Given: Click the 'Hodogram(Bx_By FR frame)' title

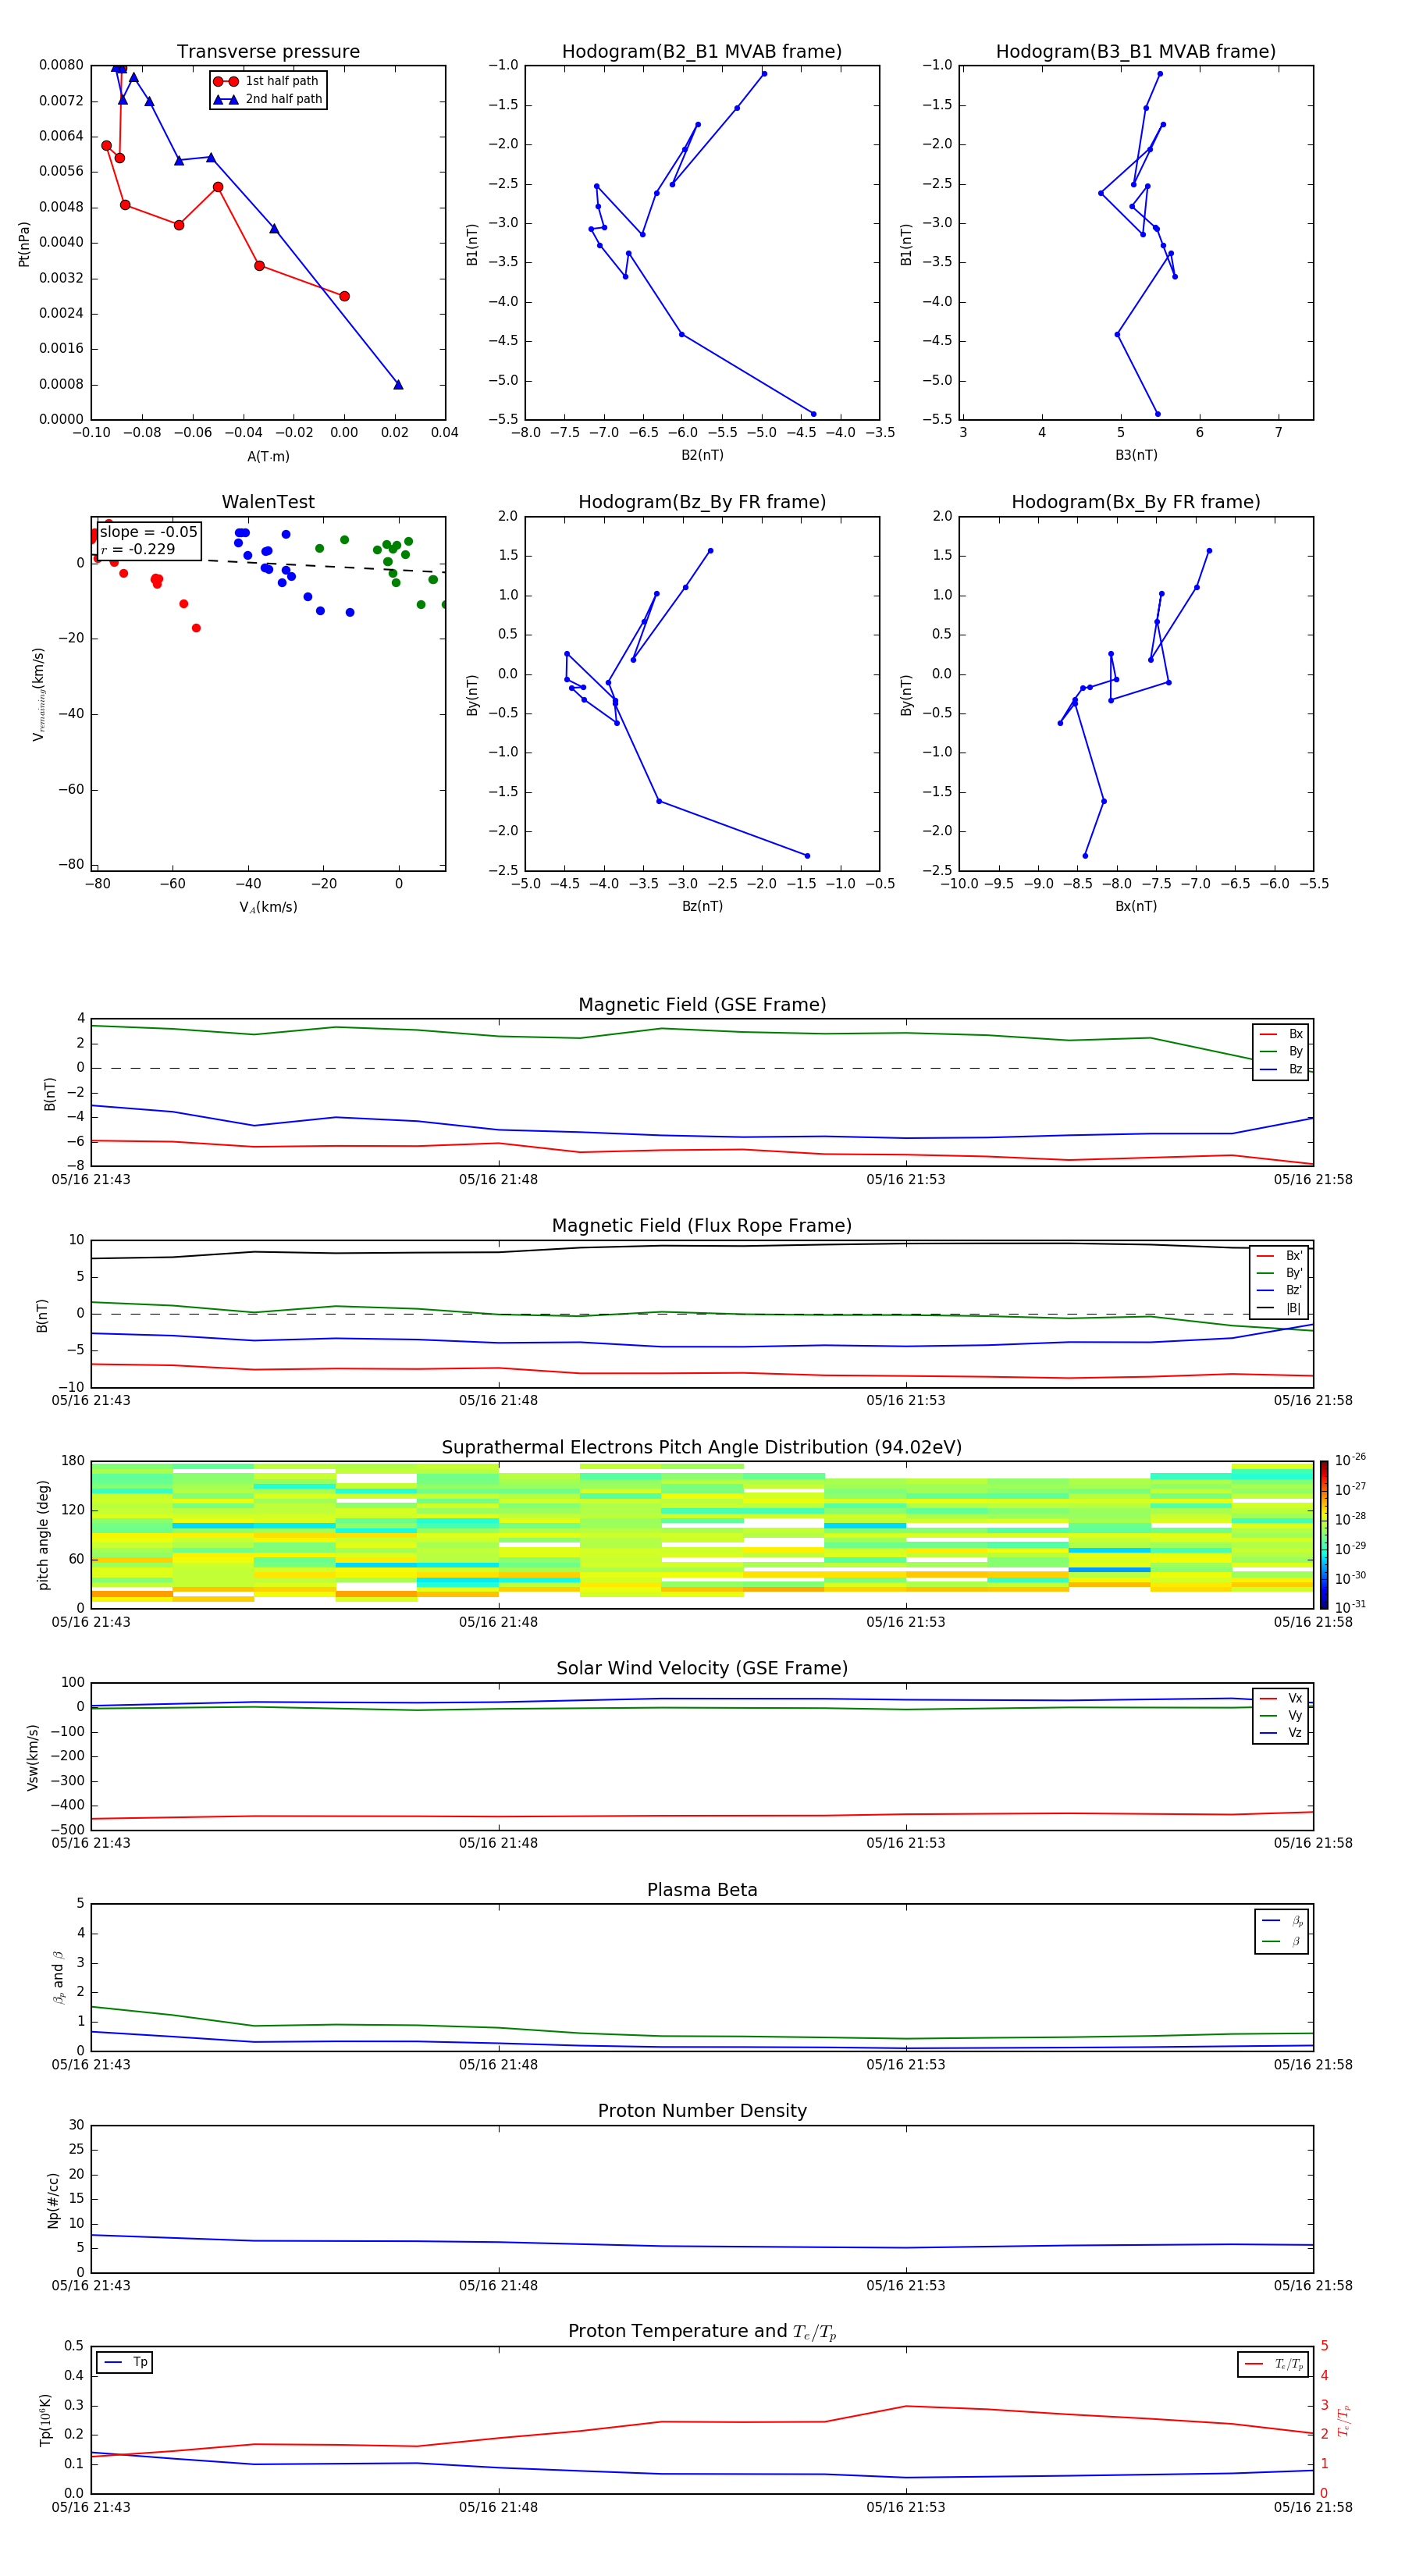Looking at the screenshot, I should (x=1136, y=502).
